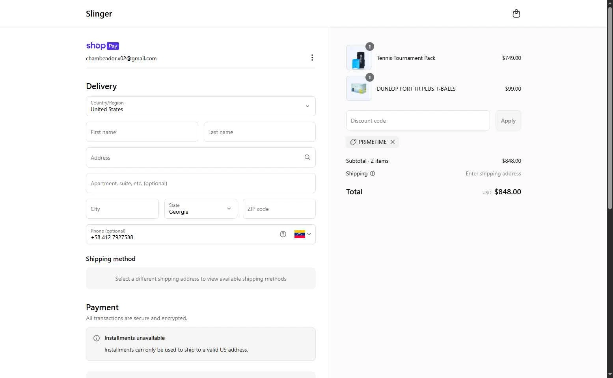Viewport: 613px width, 378px height.
Task: Remove the PRIMETIME discount code
Action: click(x=392, y=142)
